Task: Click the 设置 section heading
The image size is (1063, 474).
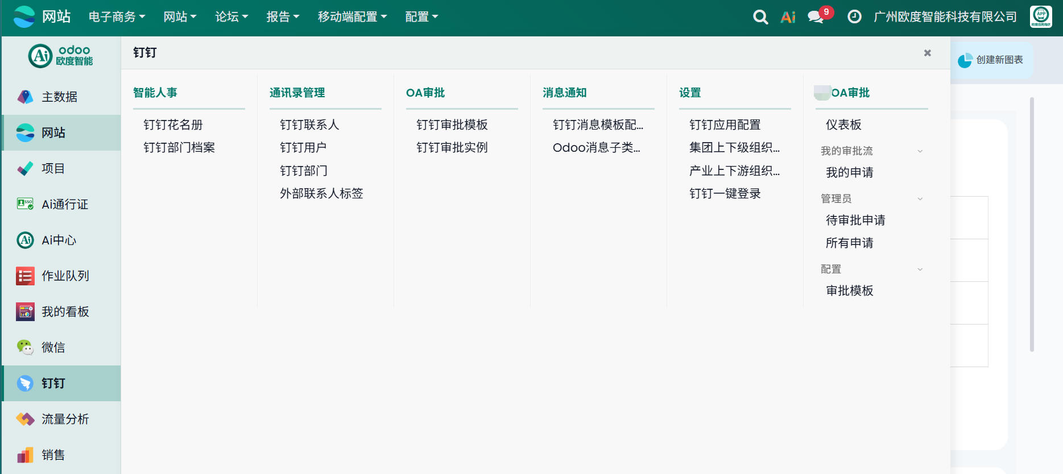Action: (x=690, y=93)
